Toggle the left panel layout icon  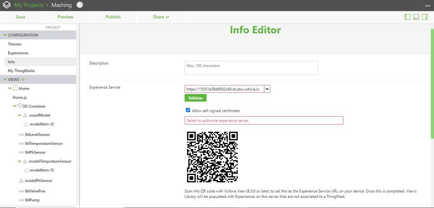pyautogui.click(x=407, y=17)
